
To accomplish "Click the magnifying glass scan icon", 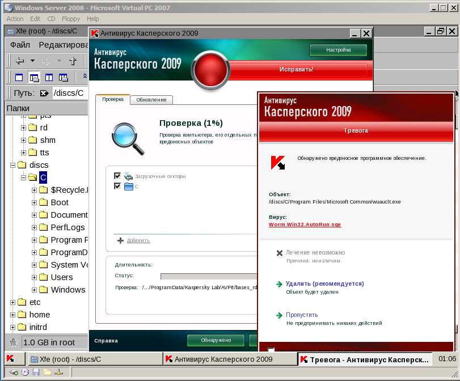I will (x=128, y=138).
